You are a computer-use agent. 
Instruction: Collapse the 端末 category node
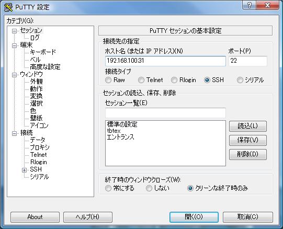coord(14,45)
